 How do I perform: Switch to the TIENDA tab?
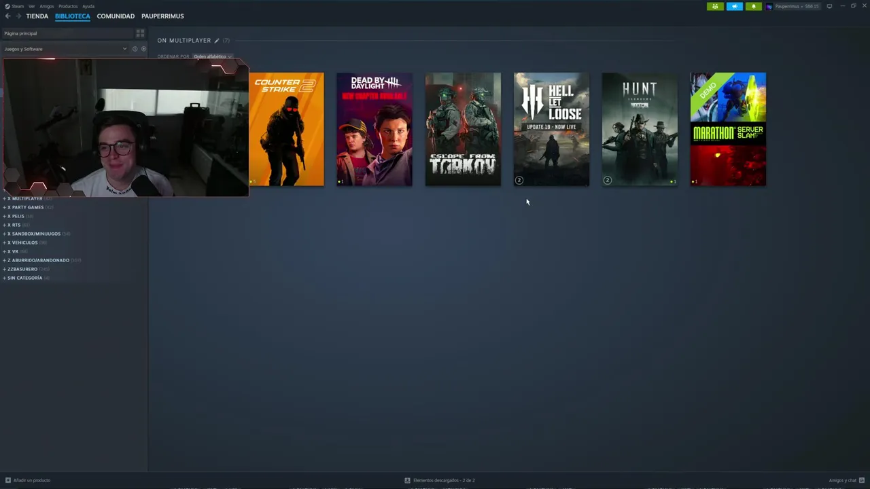coord(37,16)
